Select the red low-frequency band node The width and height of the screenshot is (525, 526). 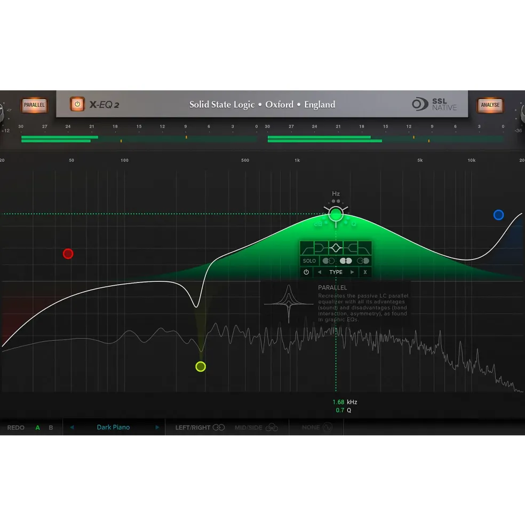tap(68, 254)
